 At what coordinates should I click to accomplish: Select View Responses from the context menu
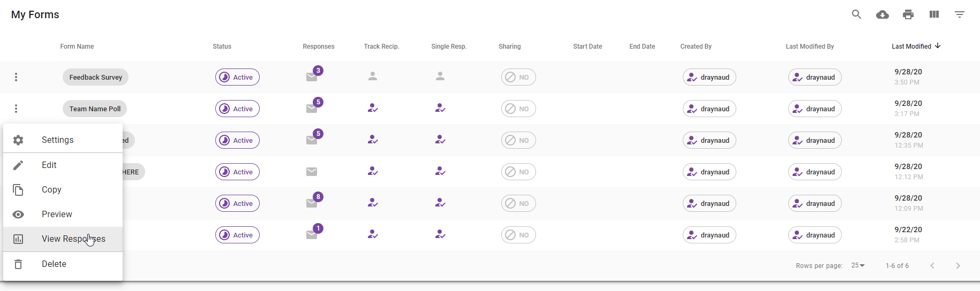[73, 239]
